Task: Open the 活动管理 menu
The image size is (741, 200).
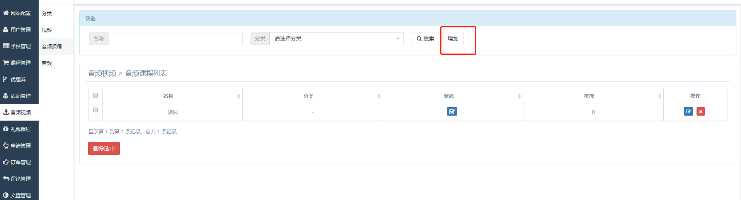Action: [19, 96]
